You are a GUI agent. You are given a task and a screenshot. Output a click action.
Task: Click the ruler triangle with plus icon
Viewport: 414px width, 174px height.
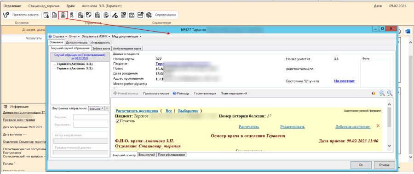pyautogui.click(x=115, y=15)
